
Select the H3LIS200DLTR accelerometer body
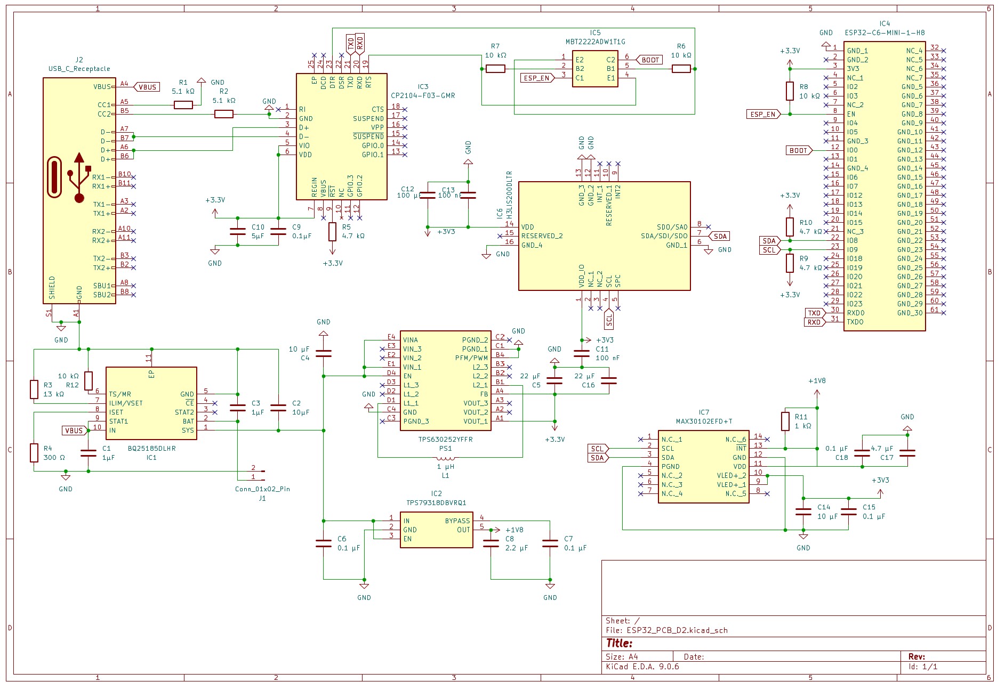click(604, 236)
